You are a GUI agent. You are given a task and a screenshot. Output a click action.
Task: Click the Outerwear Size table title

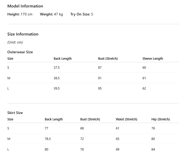point(20,52)
